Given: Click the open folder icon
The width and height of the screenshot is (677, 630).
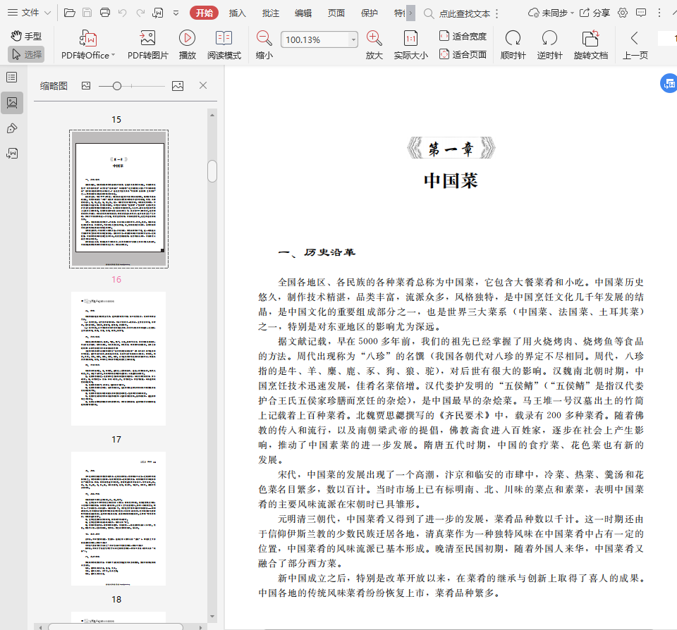Looking at the screenshot, I should point(69,13).
